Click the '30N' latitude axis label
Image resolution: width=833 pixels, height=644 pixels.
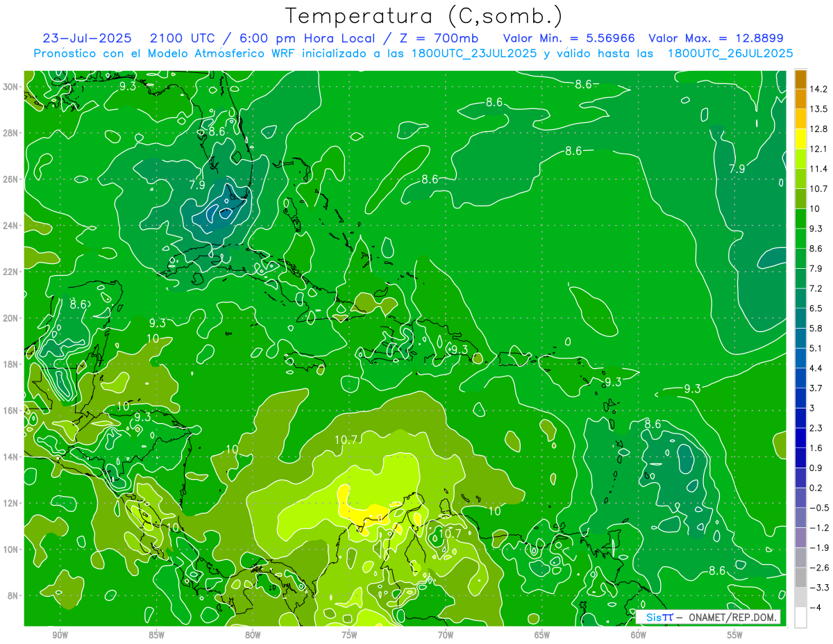coord(11,87)
